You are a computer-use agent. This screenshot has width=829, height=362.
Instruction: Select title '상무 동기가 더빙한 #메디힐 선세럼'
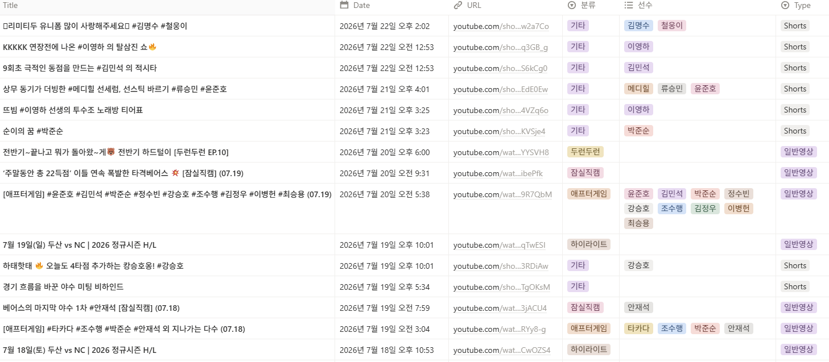tap(115, 89)
